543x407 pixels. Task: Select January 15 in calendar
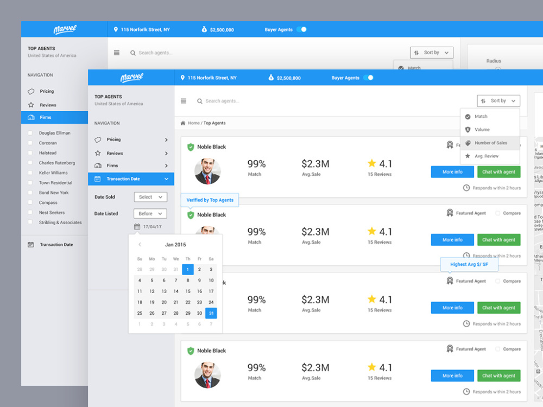pos(188,291)
